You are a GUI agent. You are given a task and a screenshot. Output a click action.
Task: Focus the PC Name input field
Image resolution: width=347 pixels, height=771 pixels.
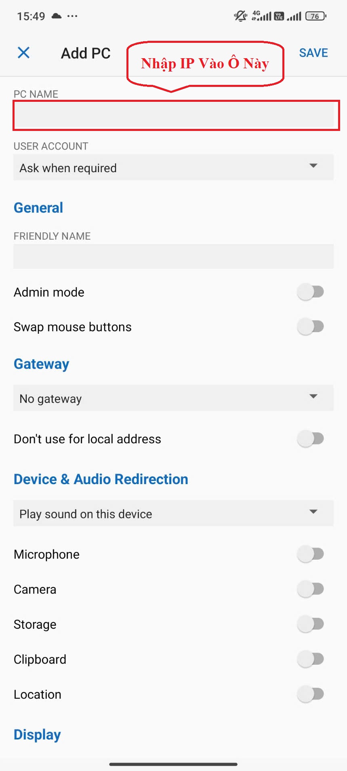176,116
